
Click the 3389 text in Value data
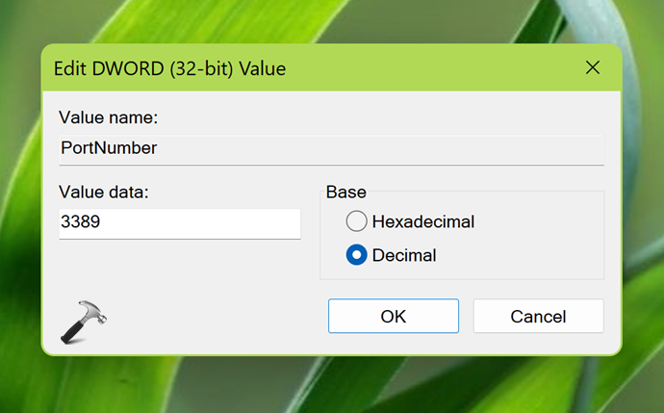81,222
